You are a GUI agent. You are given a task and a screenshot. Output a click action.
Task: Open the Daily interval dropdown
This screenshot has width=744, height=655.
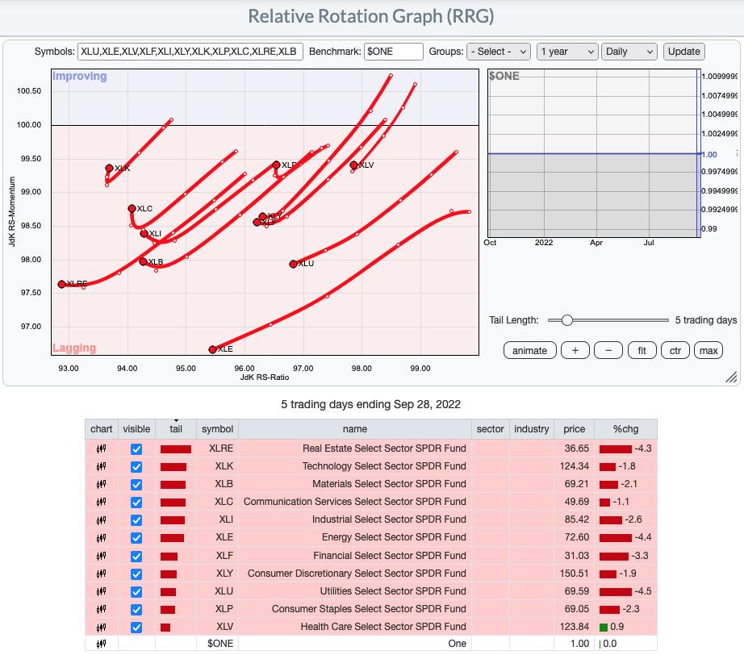pyautogui.click(x=629, y=52)
